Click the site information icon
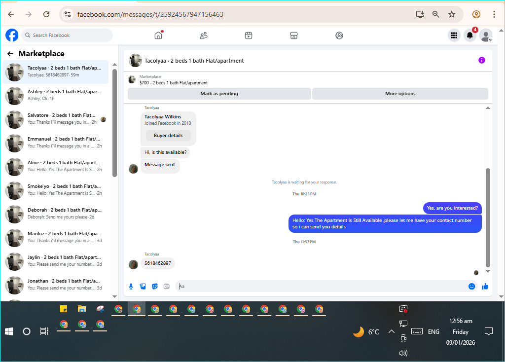 (x=68, y=14)
